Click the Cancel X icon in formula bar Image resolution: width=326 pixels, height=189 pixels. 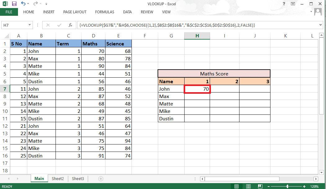[48, 25]
